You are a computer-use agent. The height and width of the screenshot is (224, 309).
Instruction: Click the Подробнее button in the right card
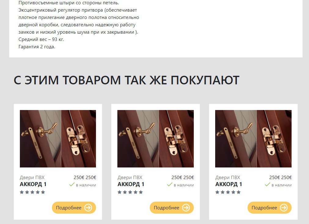click(269, 207)
